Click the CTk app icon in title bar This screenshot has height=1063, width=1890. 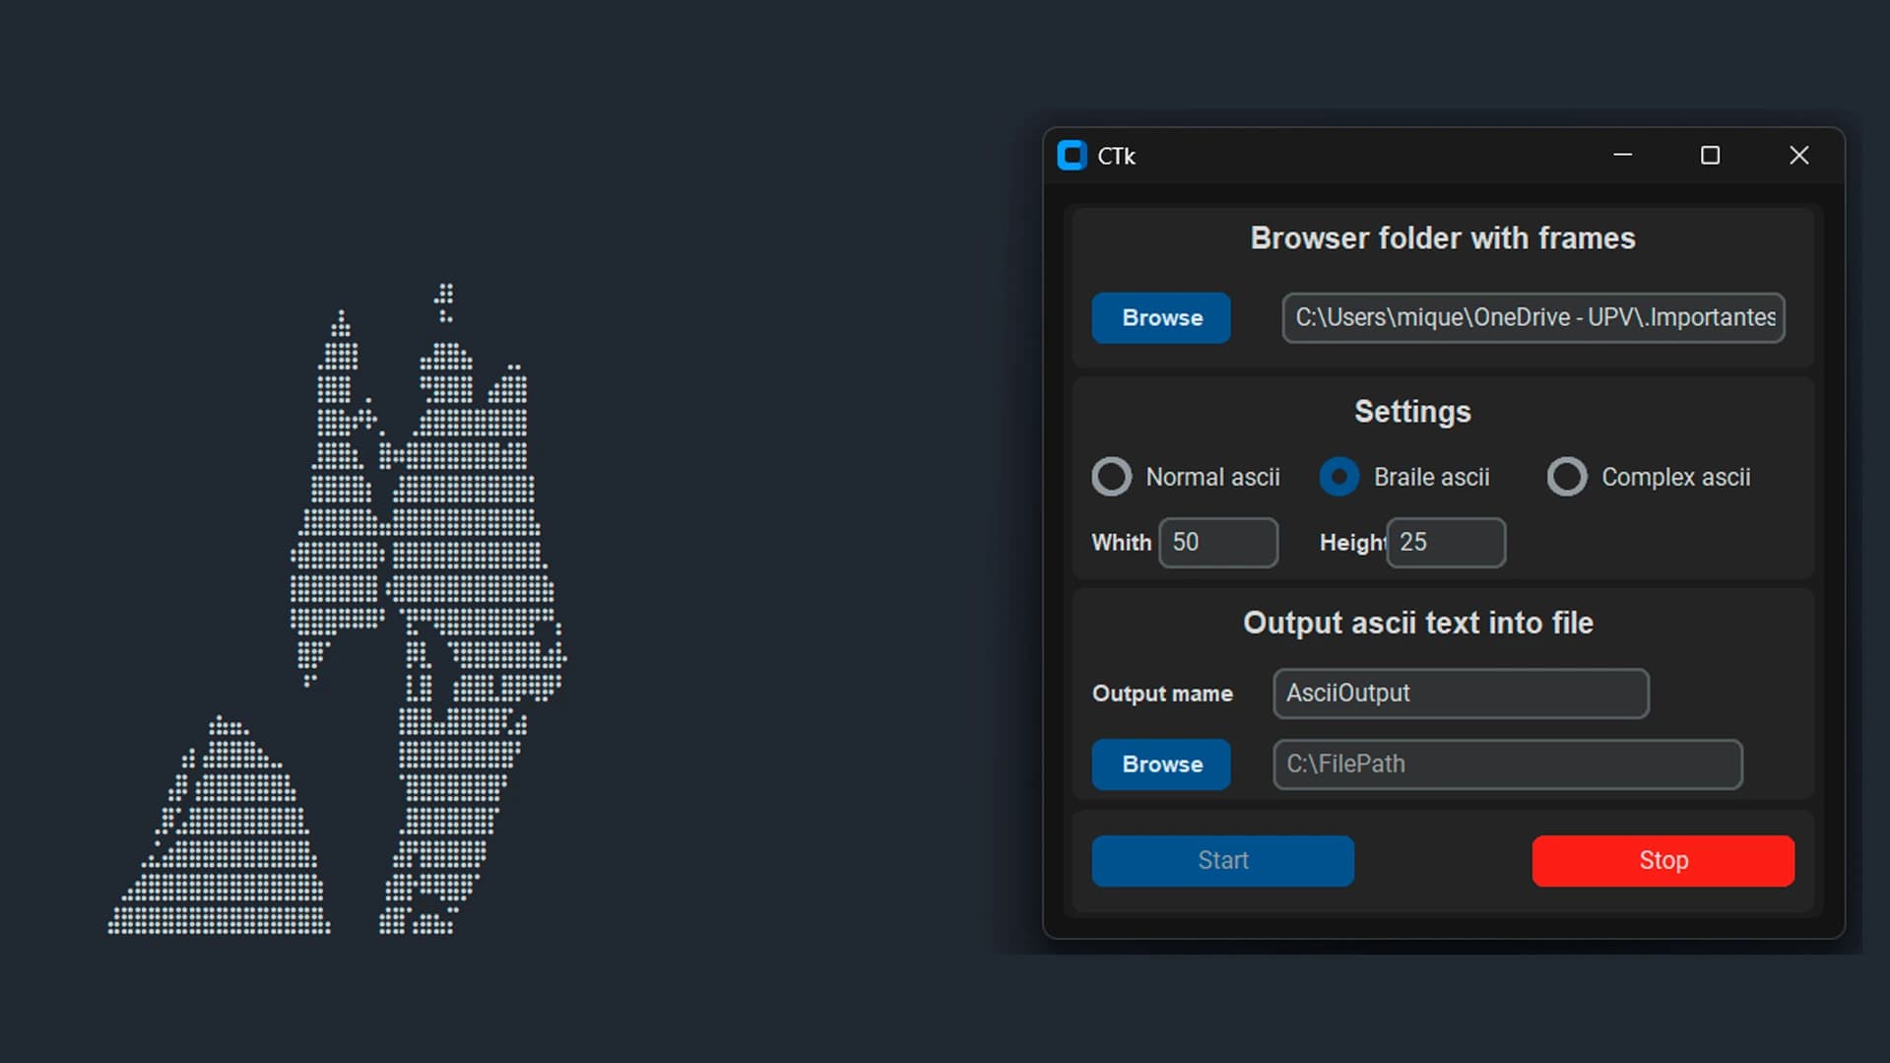coord(1072,156)
